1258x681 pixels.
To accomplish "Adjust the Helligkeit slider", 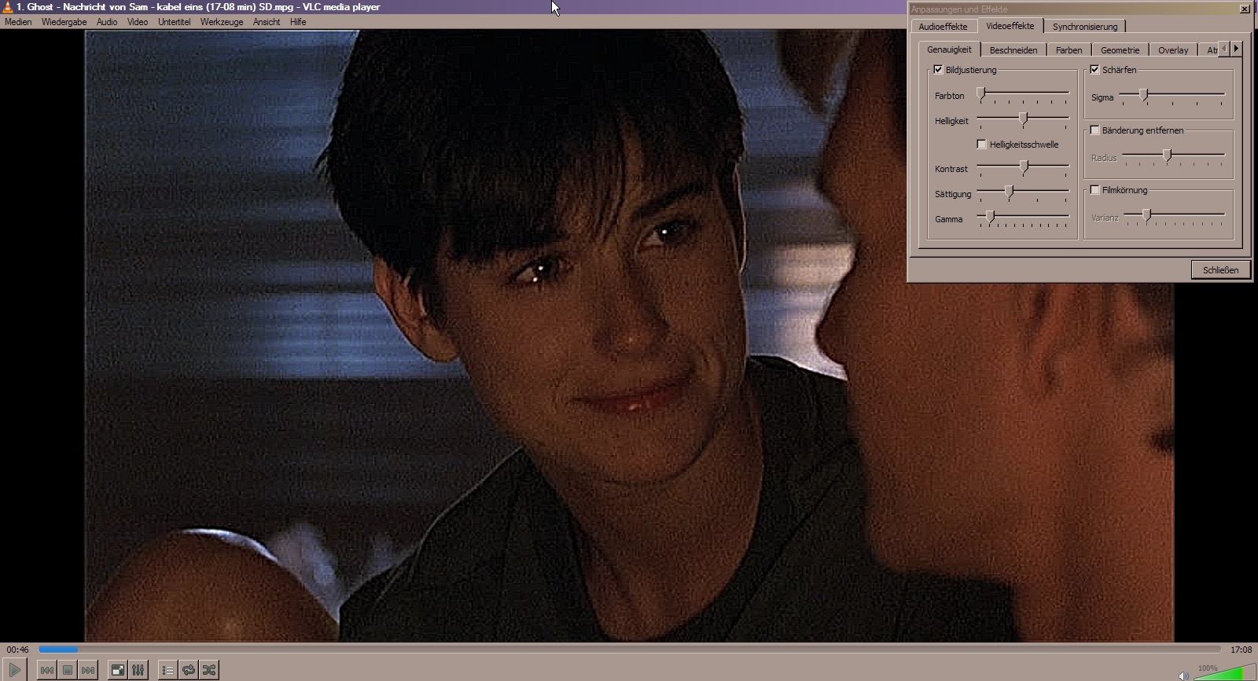I will [1023, 120].
